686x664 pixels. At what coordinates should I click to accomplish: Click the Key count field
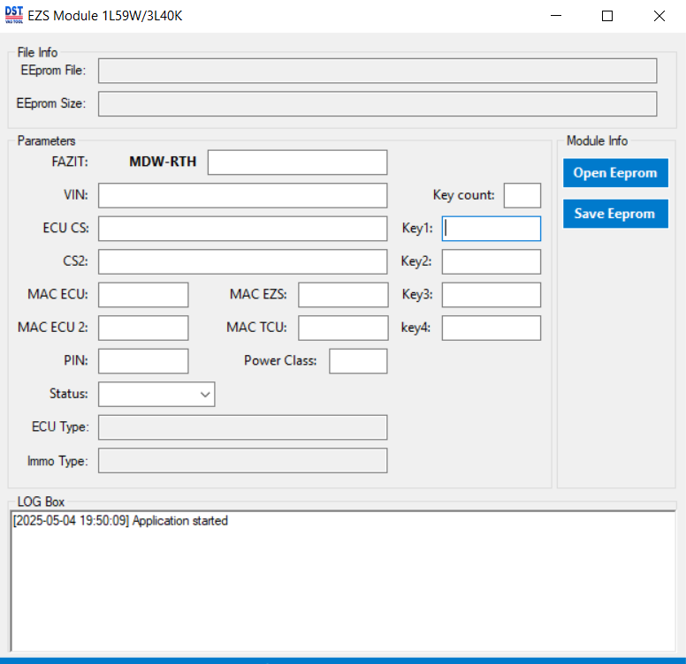(x=522, y=196)
